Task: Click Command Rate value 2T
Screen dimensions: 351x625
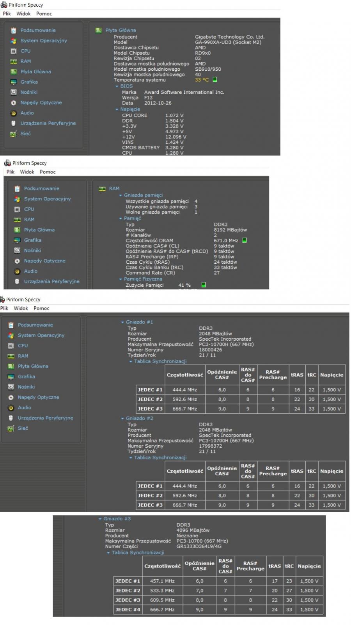Action: click(x=217, y=273)
